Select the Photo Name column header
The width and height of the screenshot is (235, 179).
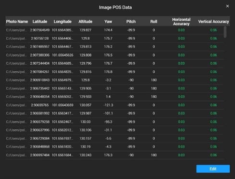tap(17, 22)
